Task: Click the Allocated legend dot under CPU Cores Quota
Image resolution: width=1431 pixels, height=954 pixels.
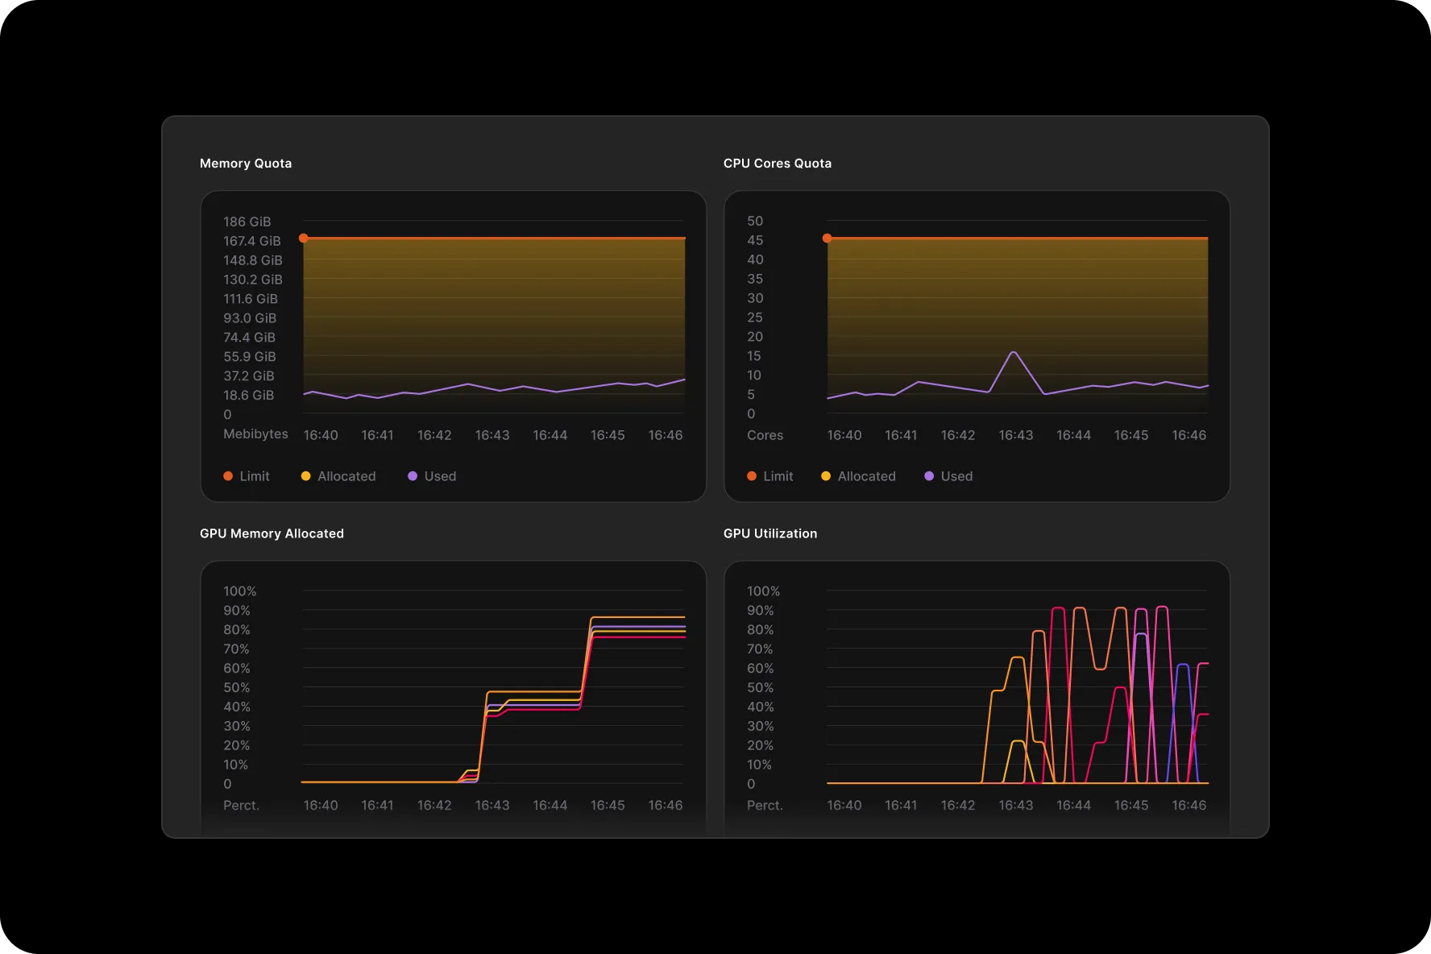Action: (x=826, y=476)
